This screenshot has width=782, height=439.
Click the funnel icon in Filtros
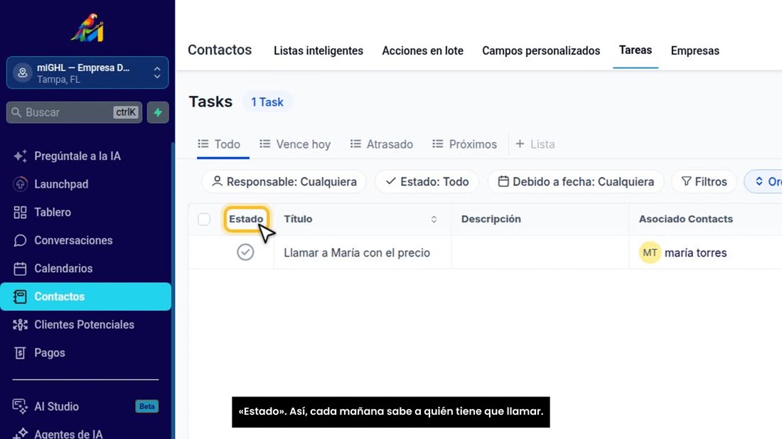pyautogui.click(x=687, y=181)
